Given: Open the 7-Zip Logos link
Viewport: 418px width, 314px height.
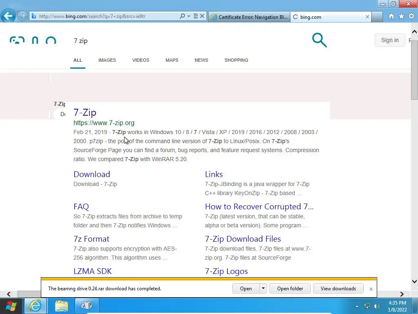Looking at the screenshot, I should [226, 271].
